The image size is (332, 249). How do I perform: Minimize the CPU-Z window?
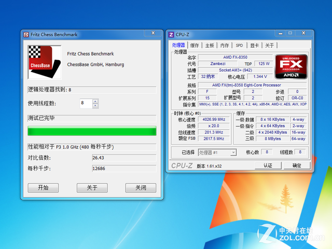[281, 33]
